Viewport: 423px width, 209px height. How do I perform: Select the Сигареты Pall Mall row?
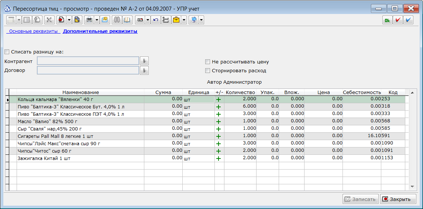(207, 136)
